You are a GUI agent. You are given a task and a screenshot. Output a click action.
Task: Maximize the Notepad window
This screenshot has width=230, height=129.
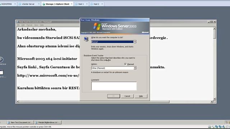point(212,21)
